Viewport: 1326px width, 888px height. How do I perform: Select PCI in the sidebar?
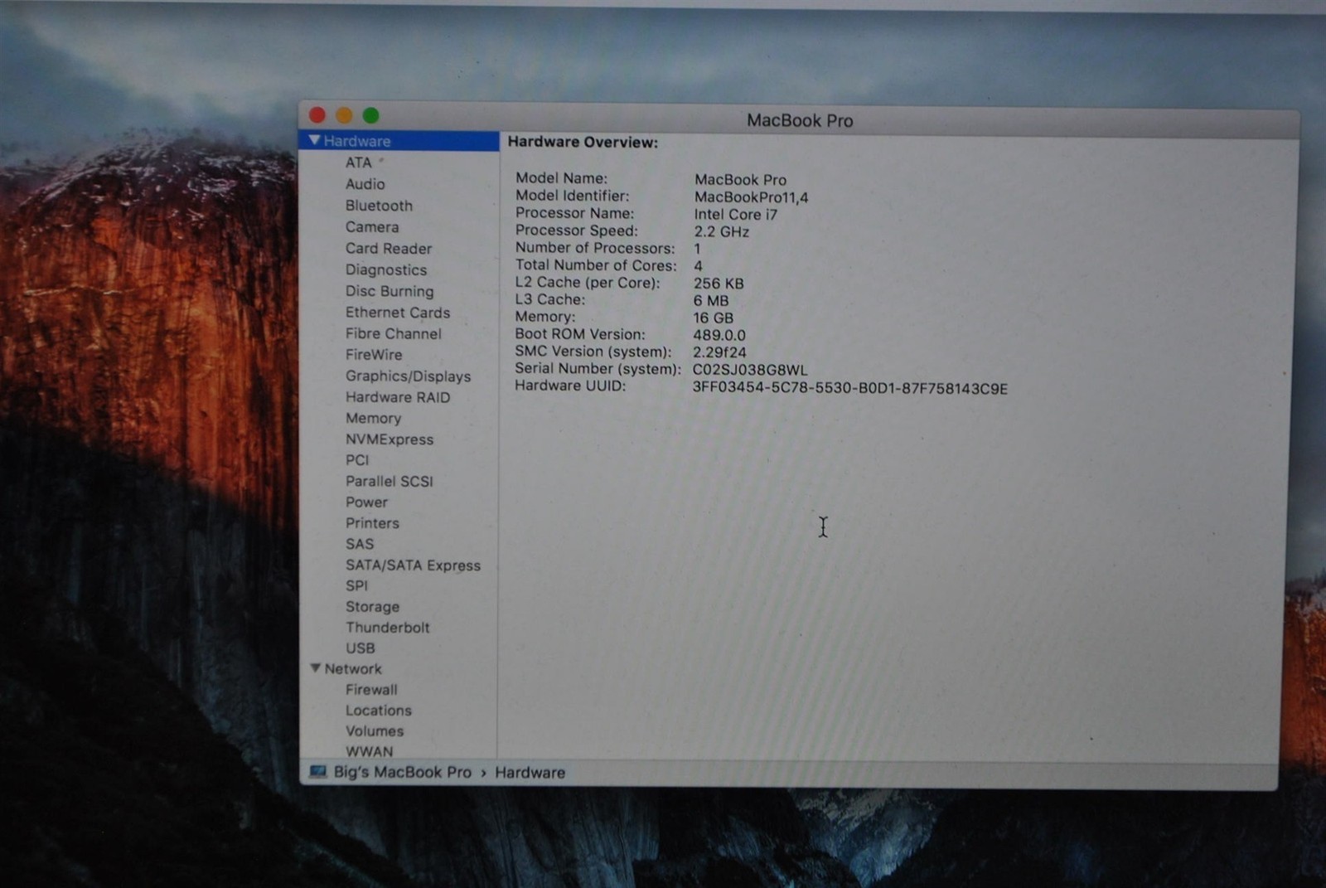pyautogui.click(x=357, y=460)
